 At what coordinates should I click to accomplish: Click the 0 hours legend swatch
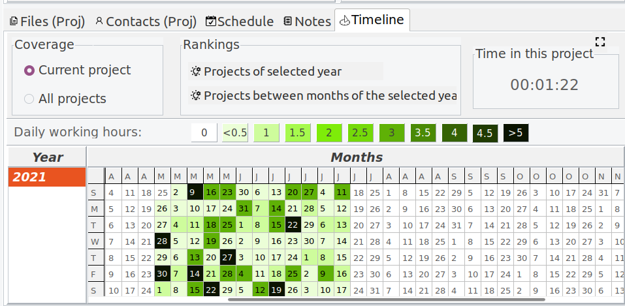point(204,132)
